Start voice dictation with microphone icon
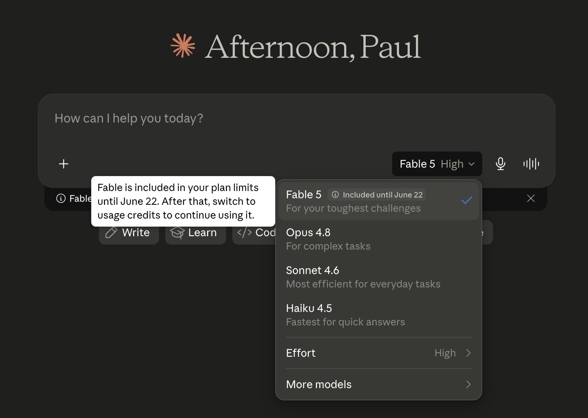588x418 pixels. [500, 164]
